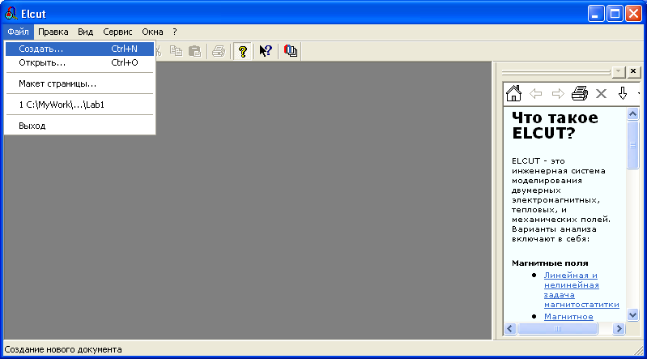Open help topics with yellow question mark icon
Viewport: 647px width, 359px height.
click(243, 51)
